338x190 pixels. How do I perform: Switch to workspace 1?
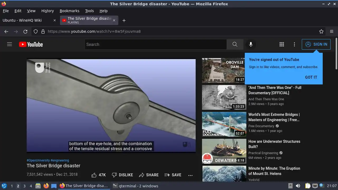(12, 186)
